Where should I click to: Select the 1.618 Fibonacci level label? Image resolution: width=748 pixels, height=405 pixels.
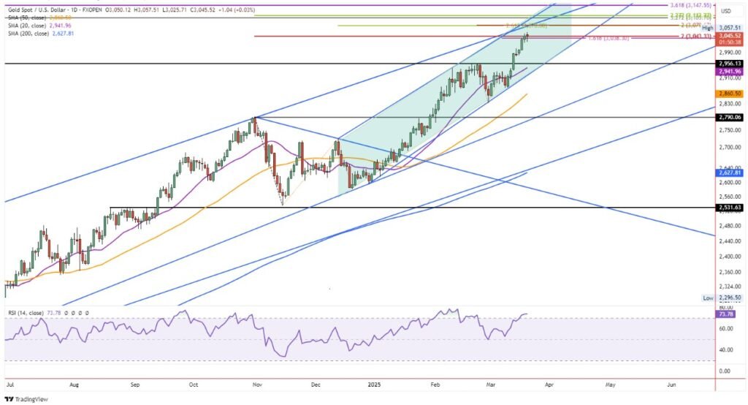pos(608,39)
